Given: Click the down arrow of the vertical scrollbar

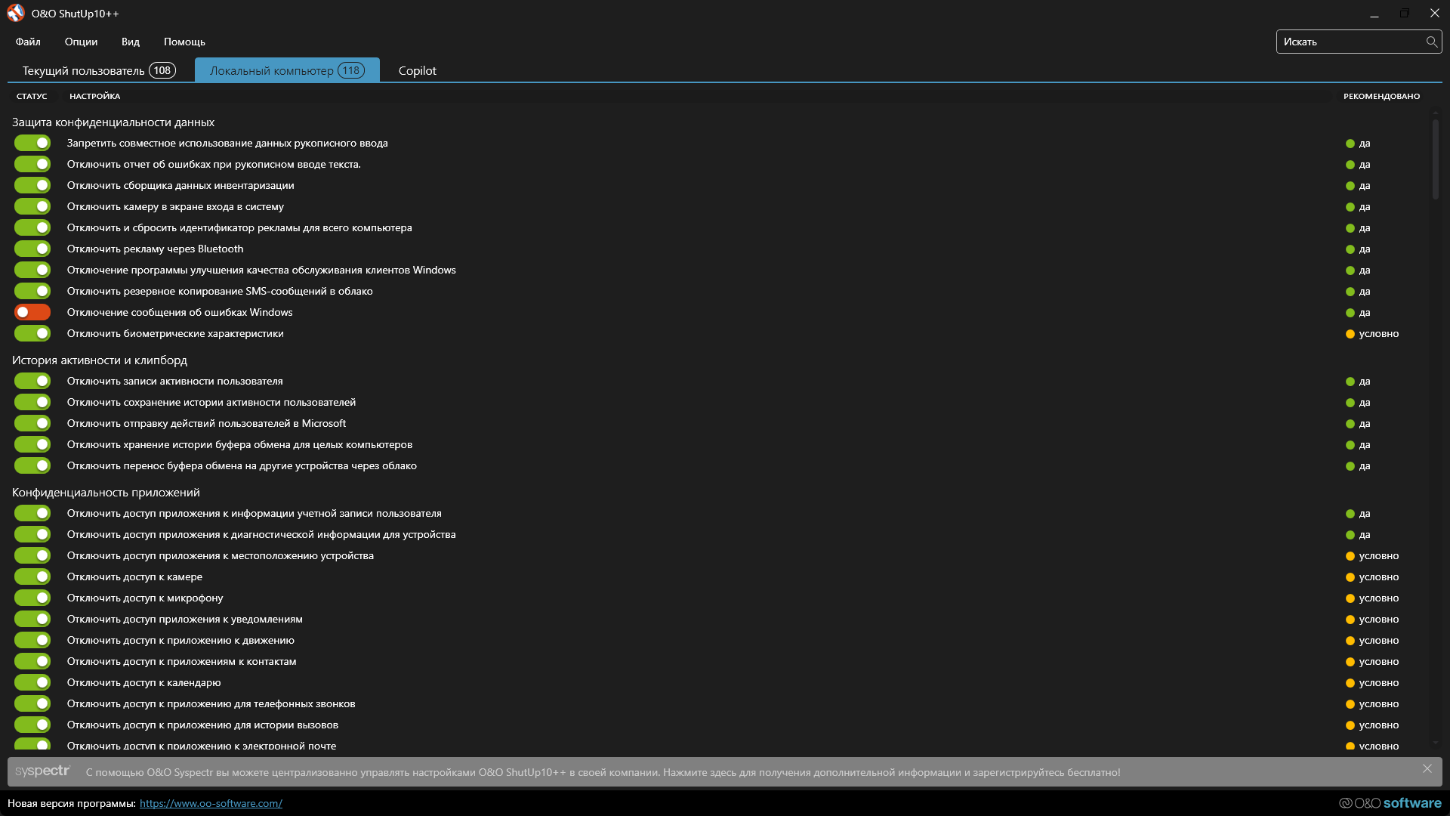Looking at the screenshot, I should click(1435, 743).
